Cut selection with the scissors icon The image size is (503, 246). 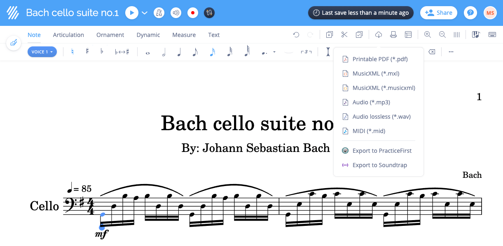click(344, 35)
